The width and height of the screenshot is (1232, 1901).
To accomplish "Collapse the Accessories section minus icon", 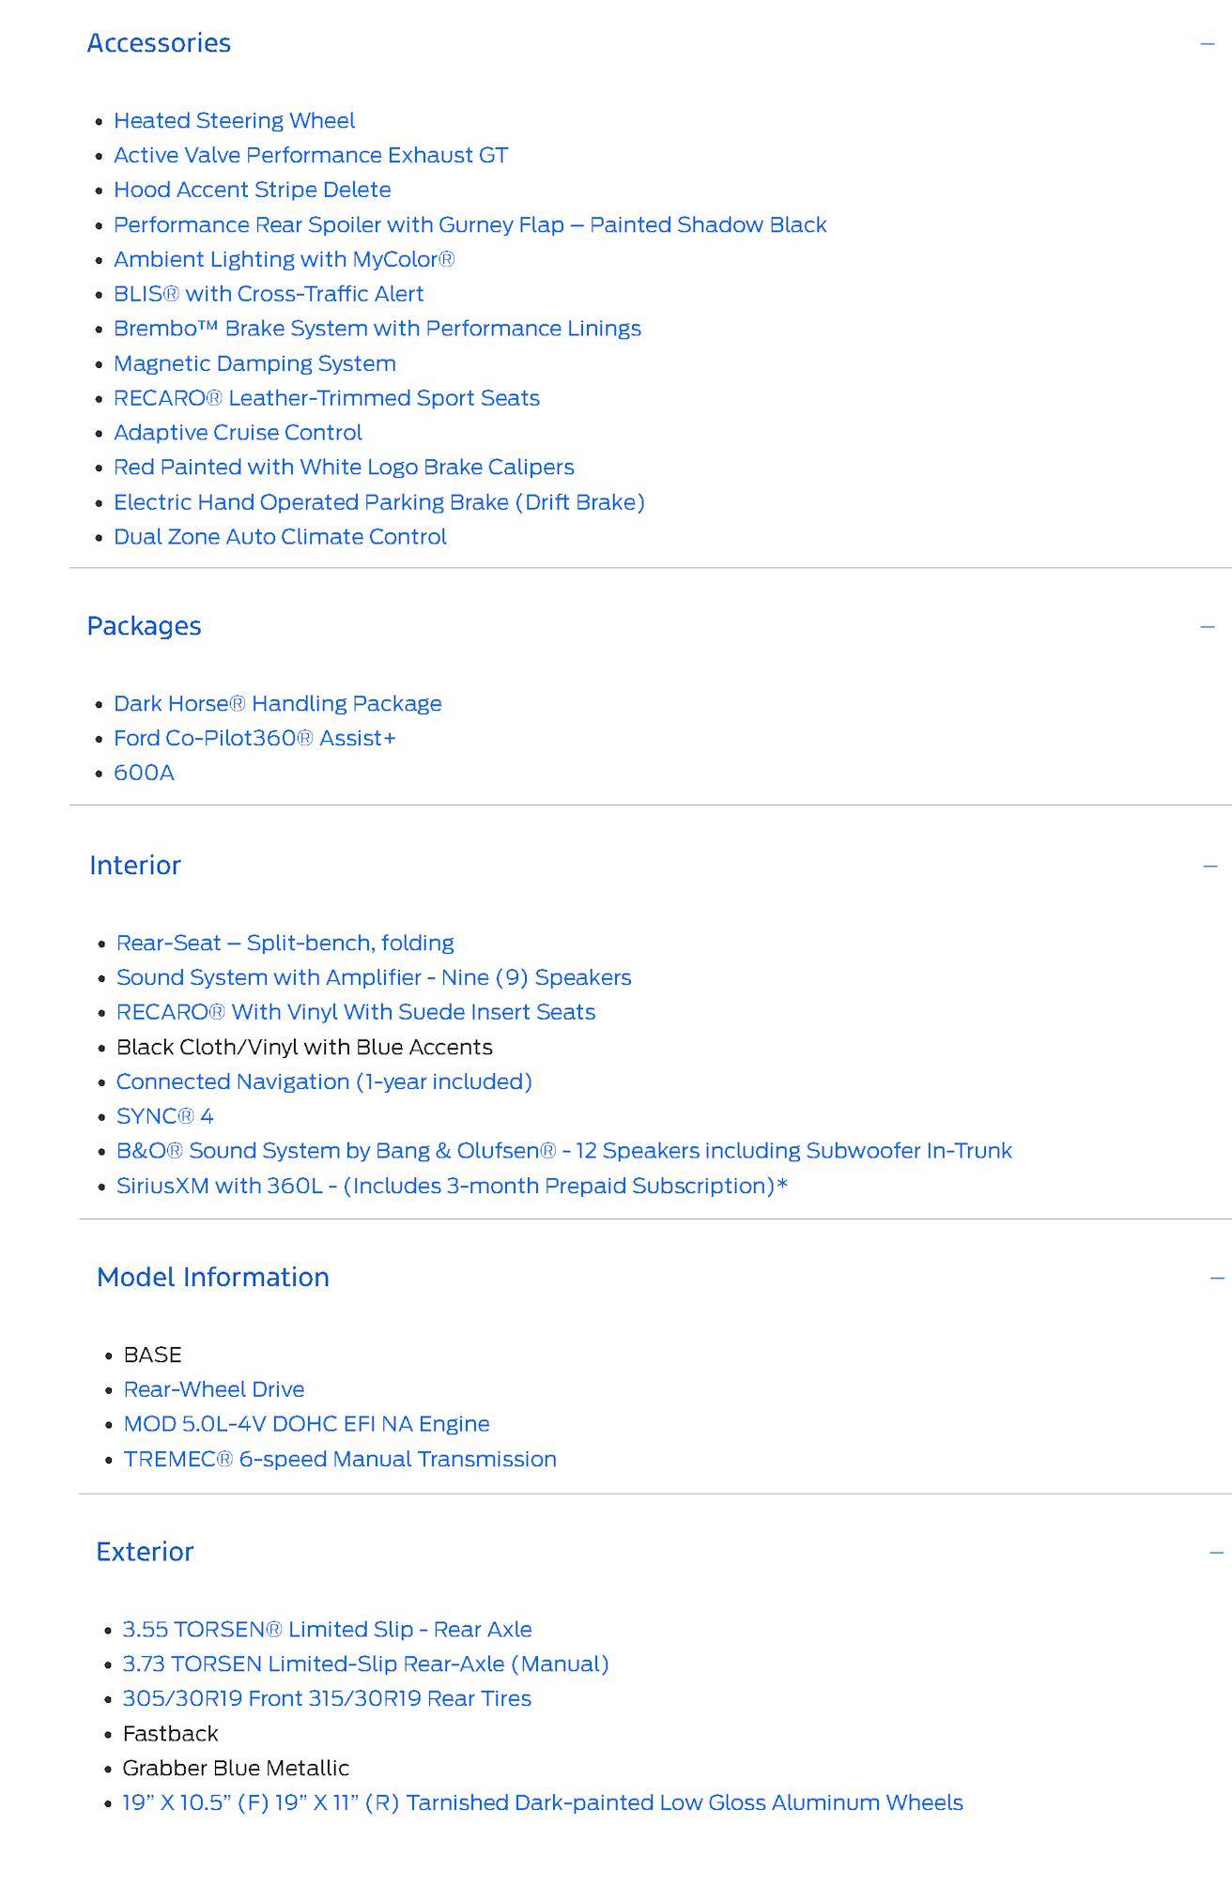I will (x=1208, y=43).
